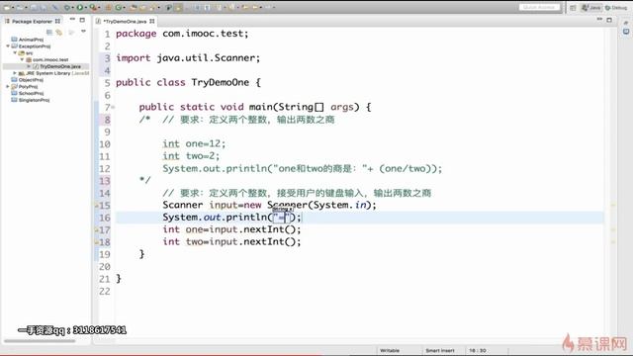The image size is (633, 356).
Task: Select the TryDemoOne.java editor tab
Action: point(125,21)
